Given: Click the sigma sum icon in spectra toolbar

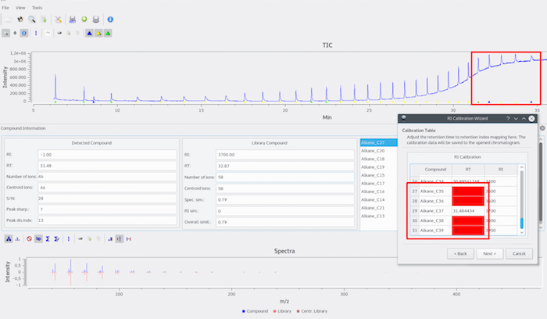Looking at the screenshot, I should [48, 238].
